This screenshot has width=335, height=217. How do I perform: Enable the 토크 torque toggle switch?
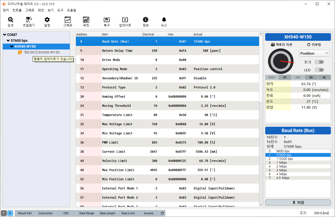point(319,62)
